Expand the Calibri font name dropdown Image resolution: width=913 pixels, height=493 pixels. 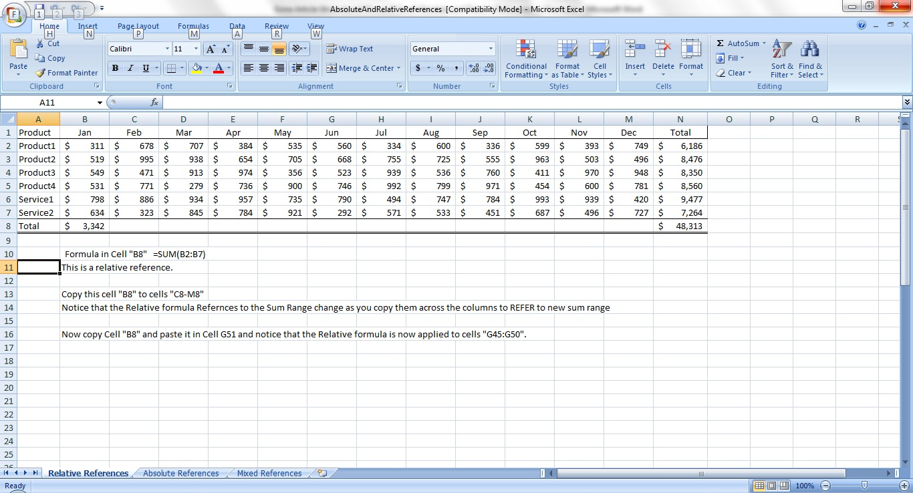167,49
